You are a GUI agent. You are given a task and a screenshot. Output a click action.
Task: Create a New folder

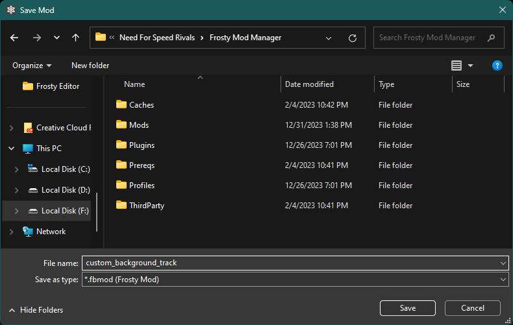click(90, 66)
